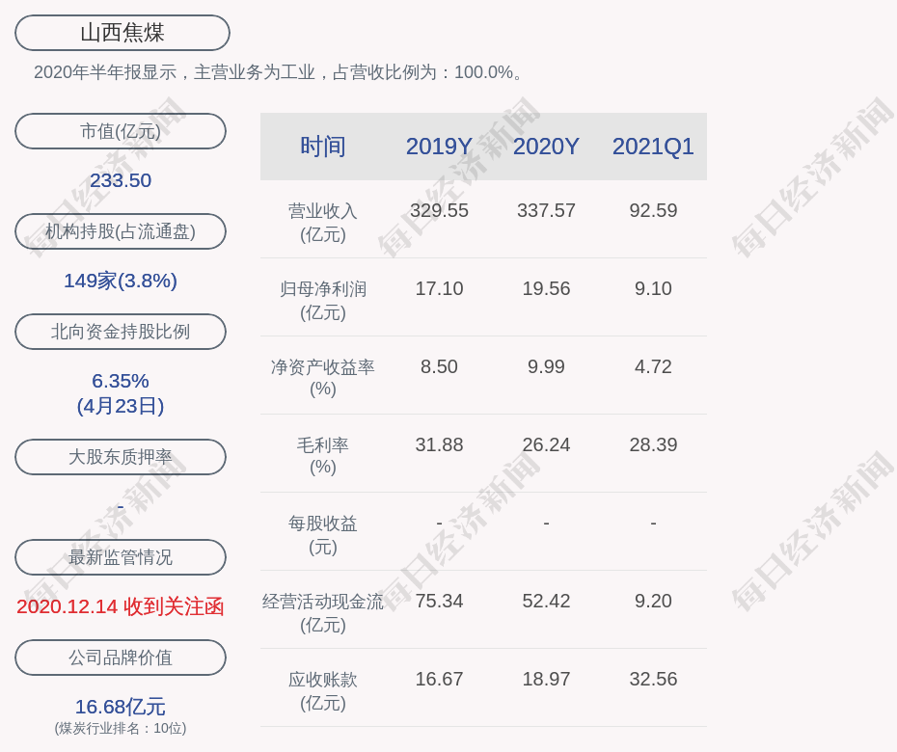Click the 大股东质押率 label
Screen dimensions: 897x752
point(121,456)
